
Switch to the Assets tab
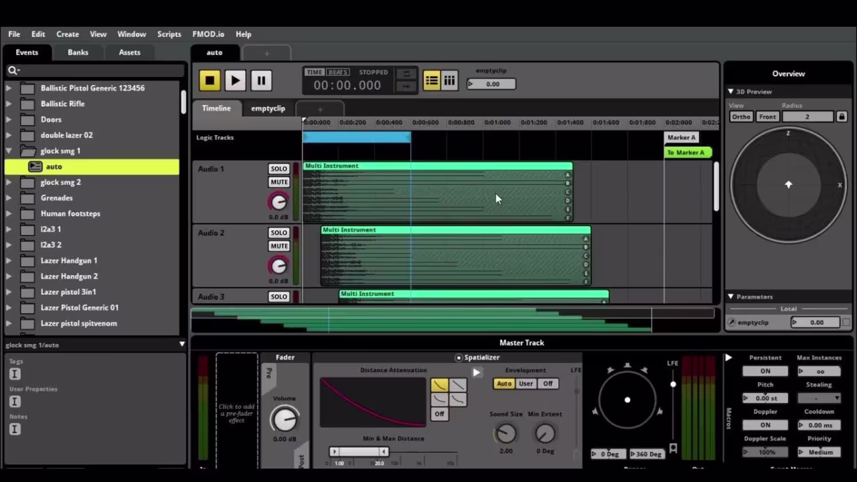[129, 53]
